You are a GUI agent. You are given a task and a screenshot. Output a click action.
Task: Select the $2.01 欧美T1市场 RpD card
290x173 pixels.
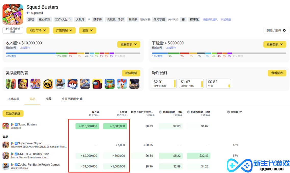click(x=164, y=84)
